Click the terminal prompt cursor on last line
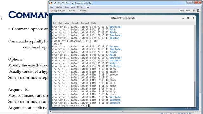 click(x=89, y=105)
